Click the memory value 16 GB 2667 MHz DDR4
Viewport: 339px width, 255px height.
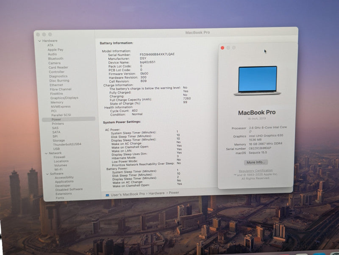point(266,144)
